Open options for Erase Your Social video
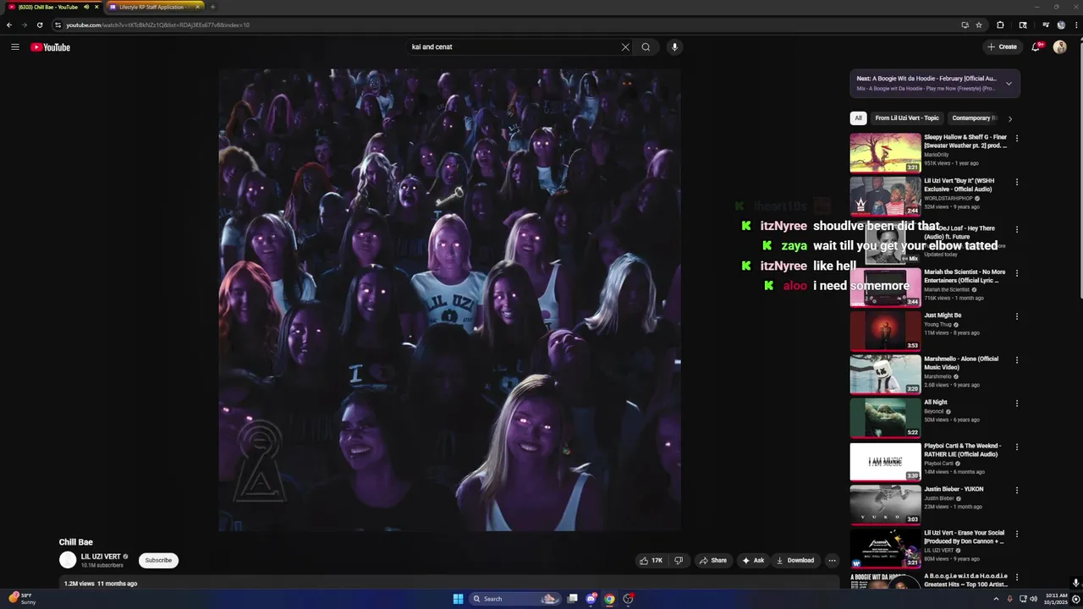This screenshot has width=1083, height=609. tap(1017, 535)
